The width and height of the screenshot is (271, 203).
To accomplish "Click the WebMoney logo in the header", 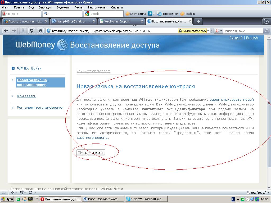I will pyautogui.click(x=42, y=45).
